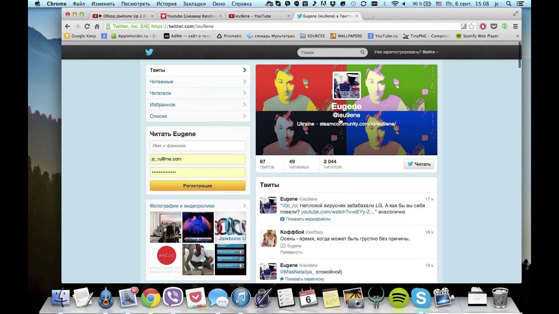Open Wi-Fi status in the menu bar
559x314 pixels.
[395, 4]
